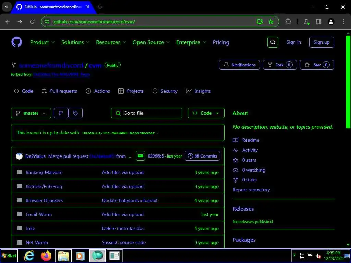Click the browser forward arrow
351x263 pixels.
click(x=20, y=22)
